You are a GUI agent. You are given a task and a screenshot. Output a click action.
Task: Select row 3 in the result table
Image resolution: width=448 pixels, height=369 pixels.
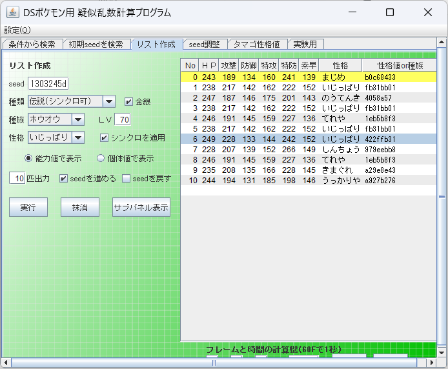point(309,108)
